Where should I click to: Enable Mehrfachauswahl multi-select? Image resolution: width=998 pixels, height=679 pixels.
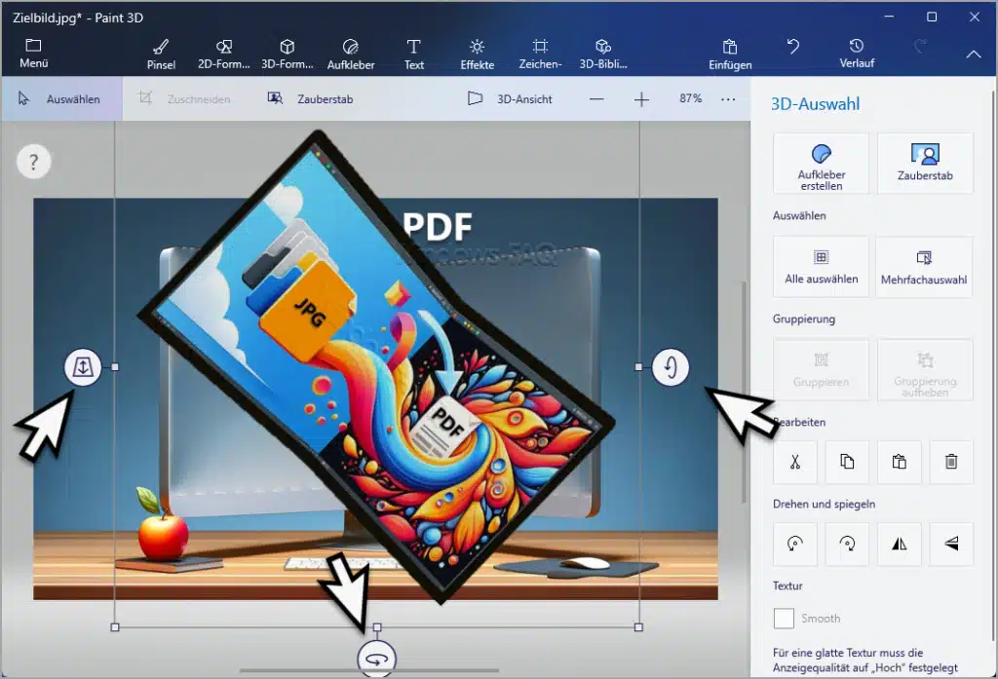click(924, 267)
